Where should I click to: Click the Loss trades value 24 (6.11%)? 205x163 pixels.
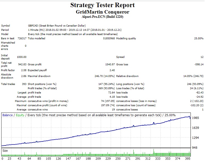pos(197,88)
